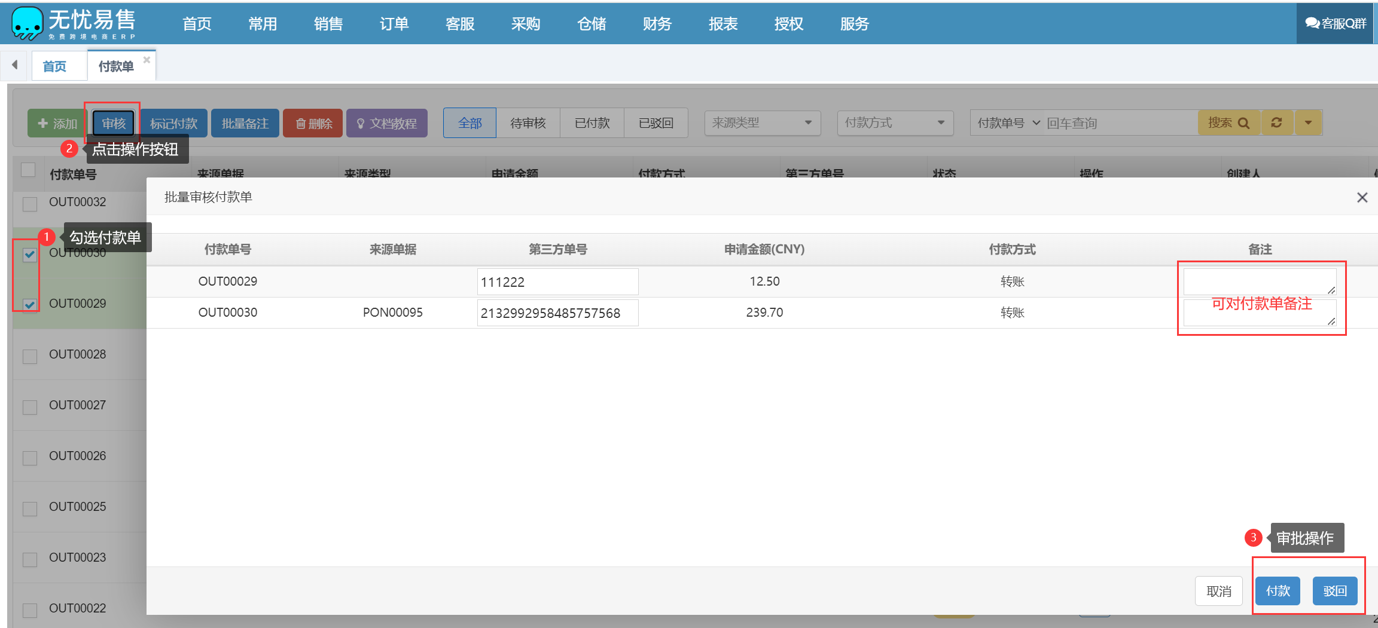
Task: Click the refresh icon next to search
Action: point(1276,123)
